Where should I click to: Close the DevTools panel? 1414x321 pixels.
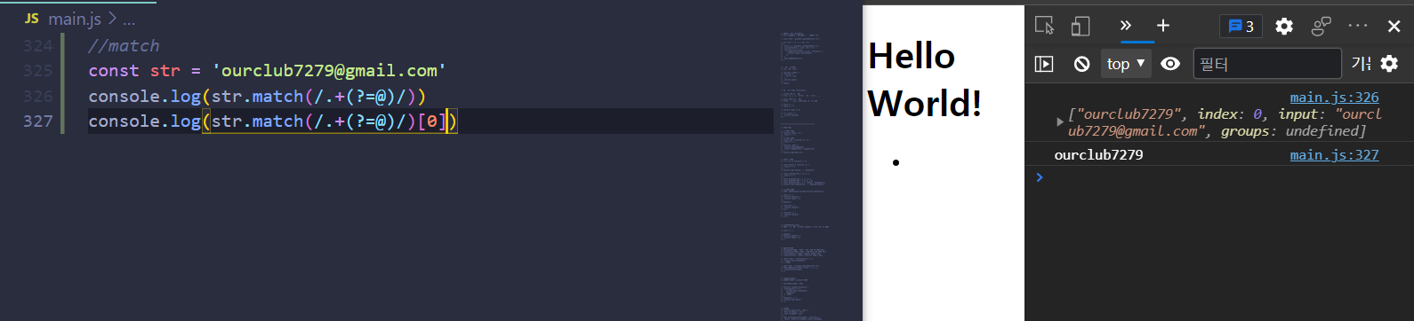(x=1394, y=27)
